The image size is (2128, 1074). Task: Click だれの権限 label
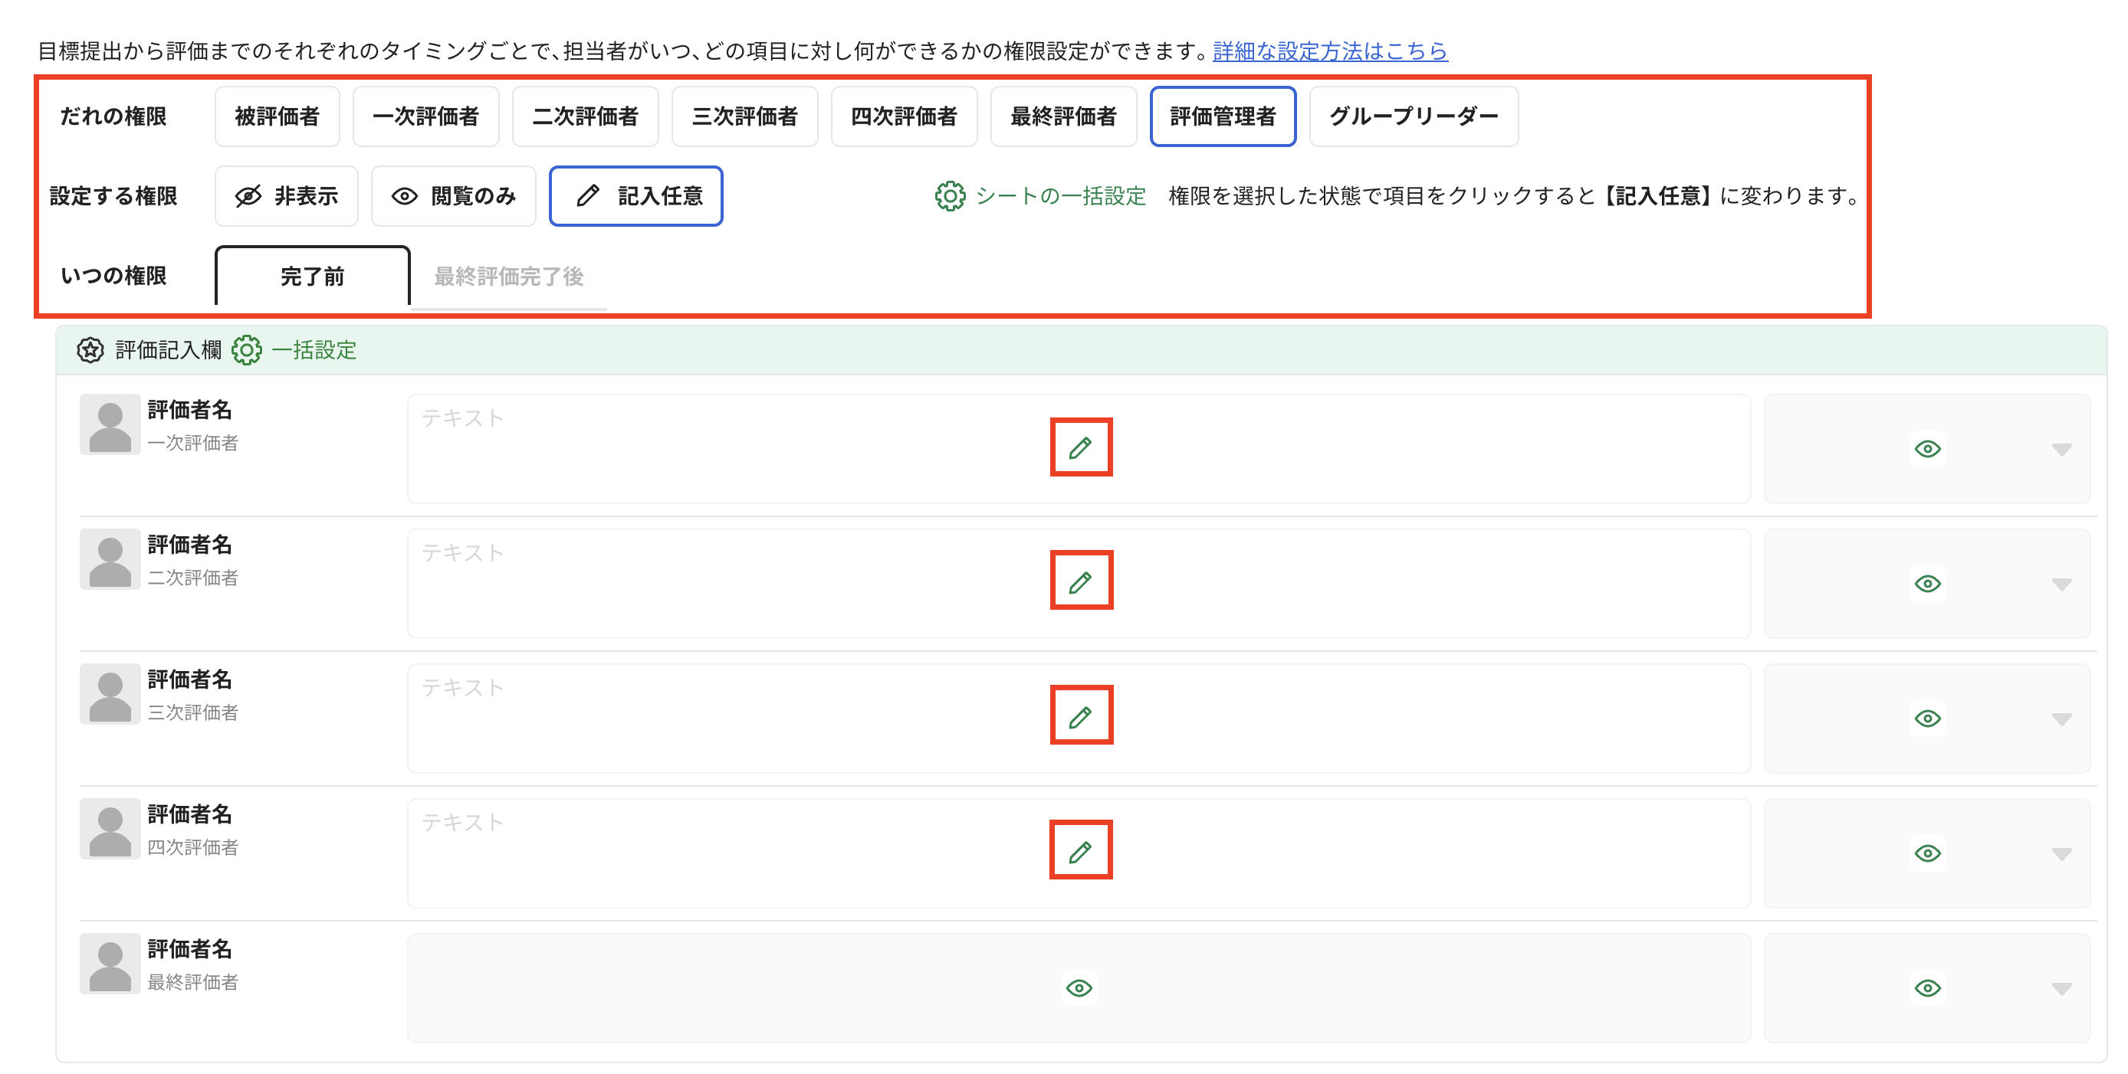(113, 116)
